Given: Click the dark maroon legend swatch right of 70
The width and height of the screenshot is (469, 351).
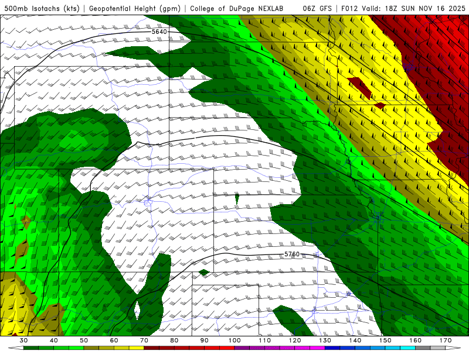Looking at the screenshot, I should click(x=152, y=348).
